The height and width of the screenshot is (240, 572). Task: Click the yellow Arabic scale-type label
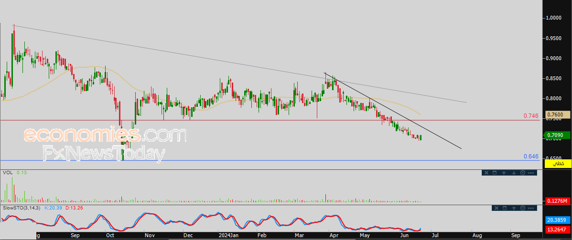click(x=558, y=164)
